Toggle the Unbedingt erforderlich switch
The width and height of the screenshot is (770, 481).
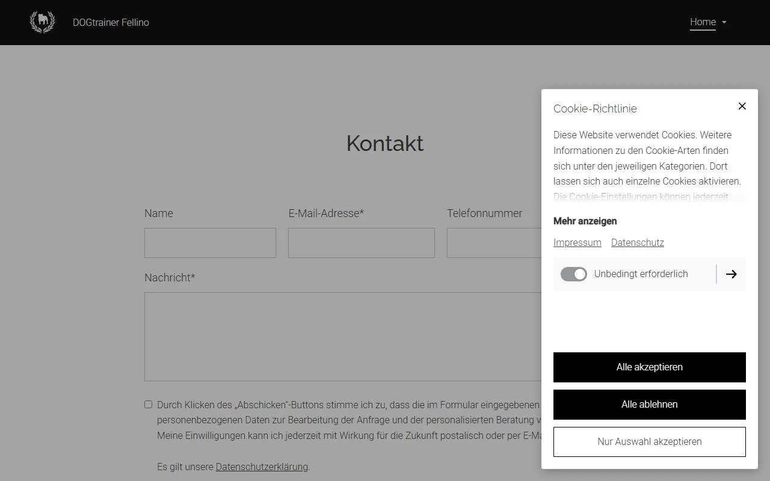[x=573, y=274]
